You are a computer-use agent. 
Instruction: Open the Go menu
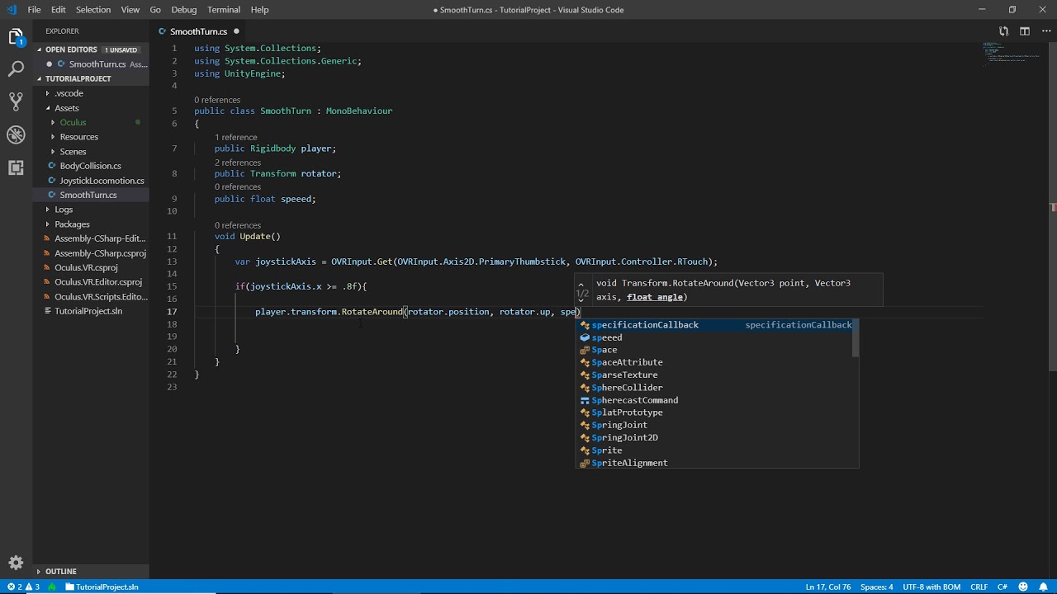[155, 10]
